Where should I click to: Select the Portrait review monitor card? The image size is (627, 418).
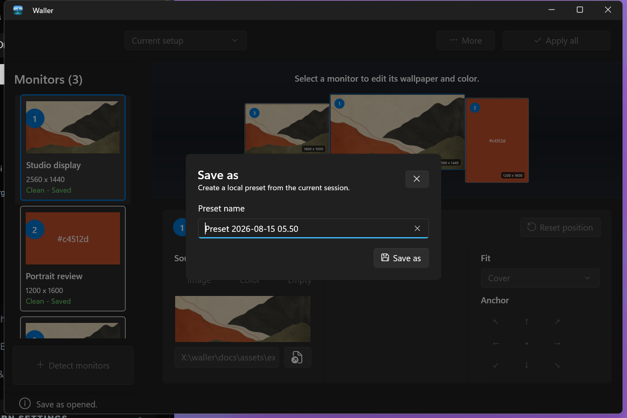(73, 258)
